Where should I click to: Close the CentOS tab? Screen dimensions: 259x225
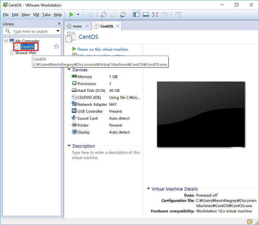tap(118, 26)
